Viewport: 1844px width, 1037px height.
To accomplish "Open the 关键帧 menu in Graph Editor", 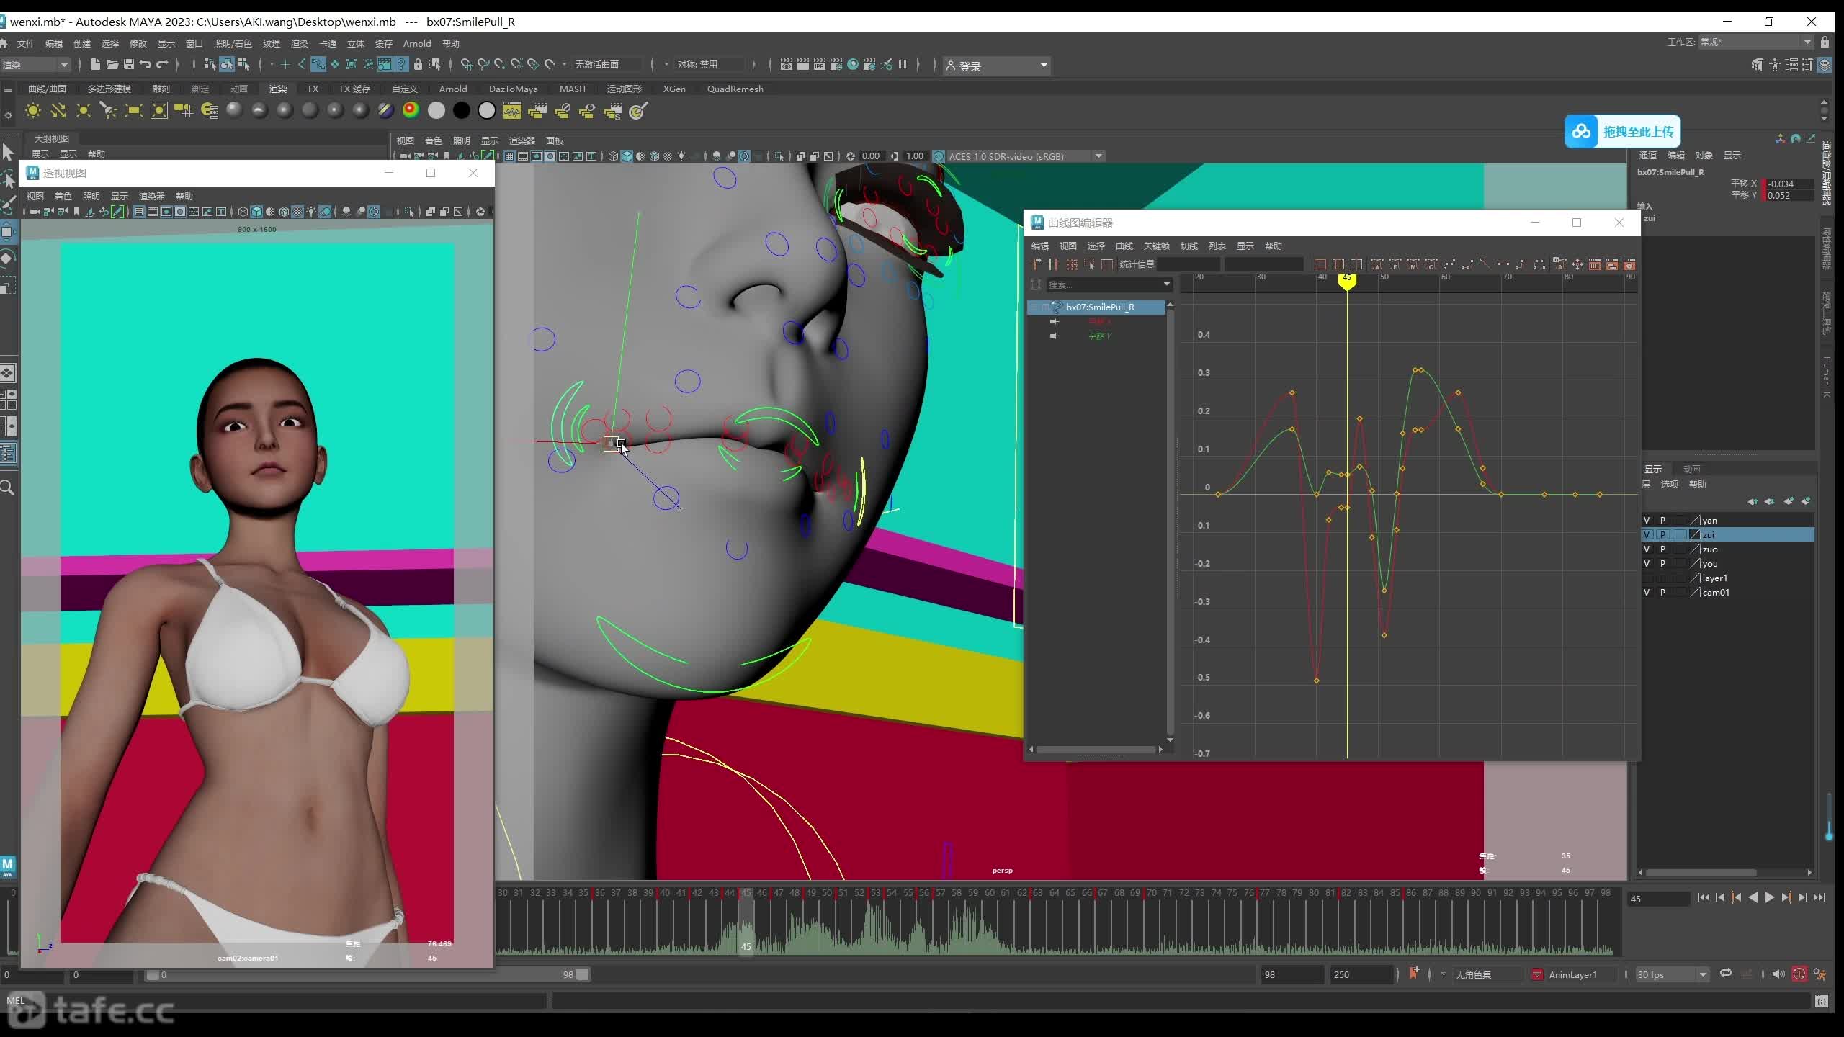I will [x=1157, y=246].
